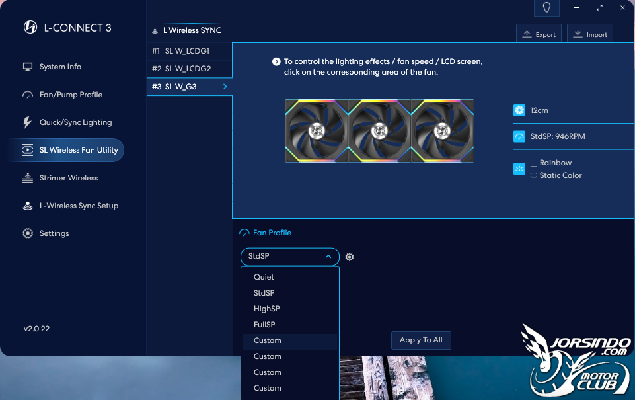This screenshot has height=400, width=635.
Task: Click the Fan/Pump Profile gauge icon
Action: [28, 95]
